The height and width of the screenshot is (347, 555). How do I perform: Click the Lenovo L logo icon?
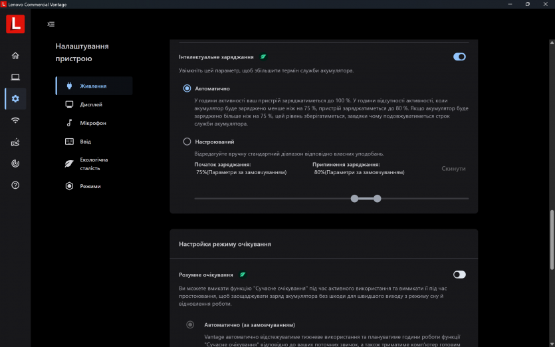[x=15, y=25]
